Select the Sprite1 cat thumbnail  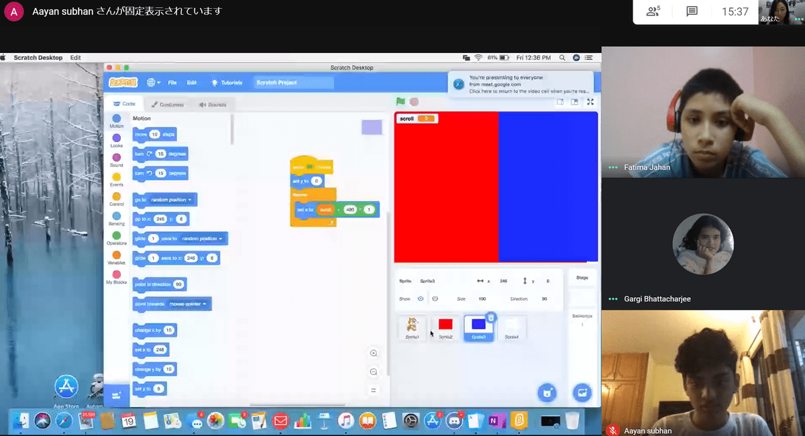point(412,327)
